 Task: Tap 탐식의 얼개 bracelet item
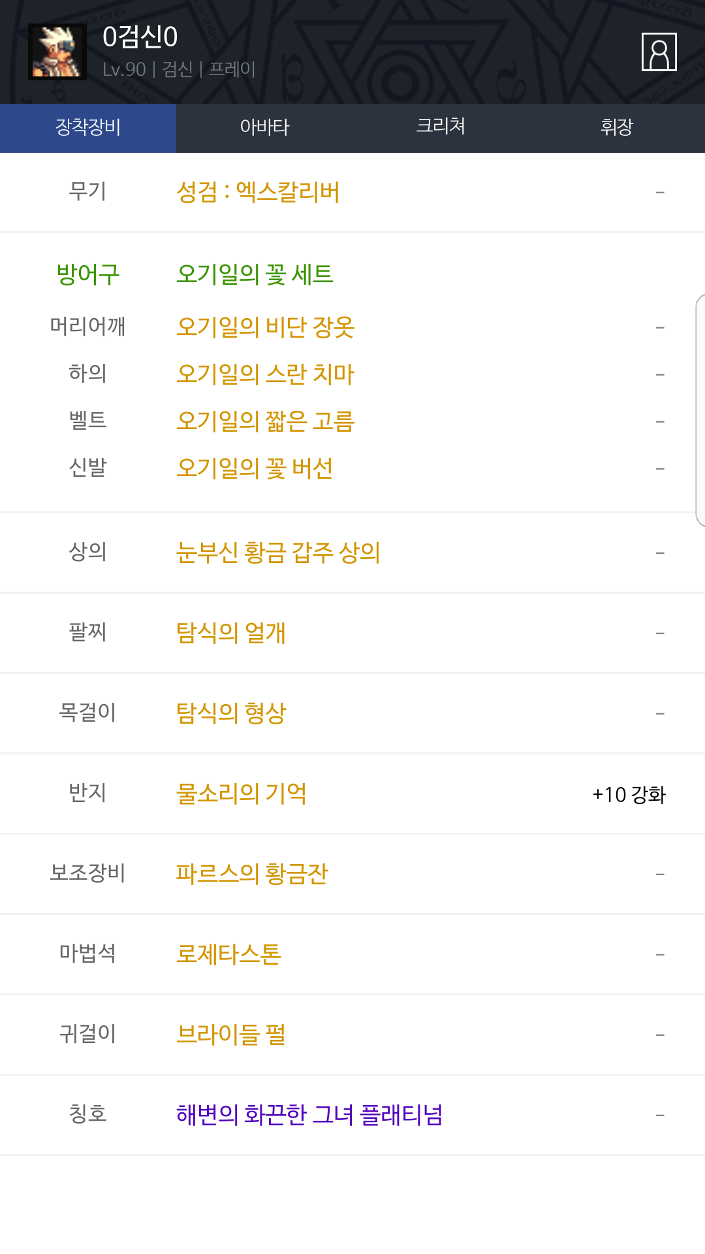coord(231,633)
